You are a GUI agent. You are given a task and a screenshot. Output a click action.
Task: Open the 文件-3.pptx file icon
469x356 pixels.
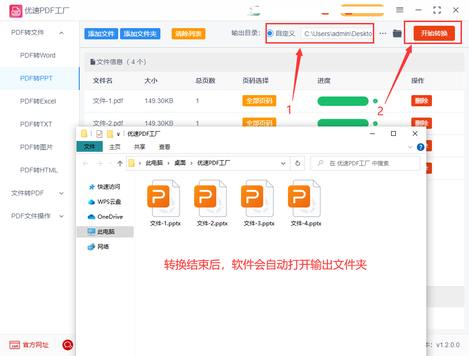pos(257,198)
